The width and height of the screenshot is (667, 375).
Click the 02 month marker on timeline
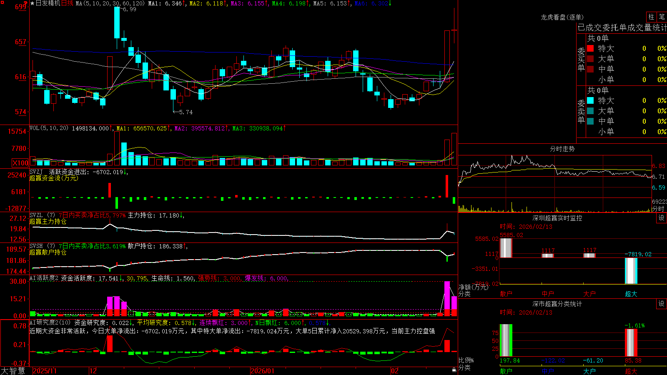[x=395, y=370]
